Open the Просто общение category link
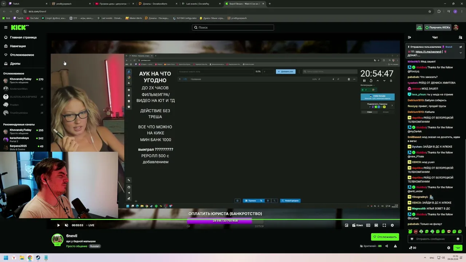The height and width of the screenshot is (262, 466). tap(76, 246)
